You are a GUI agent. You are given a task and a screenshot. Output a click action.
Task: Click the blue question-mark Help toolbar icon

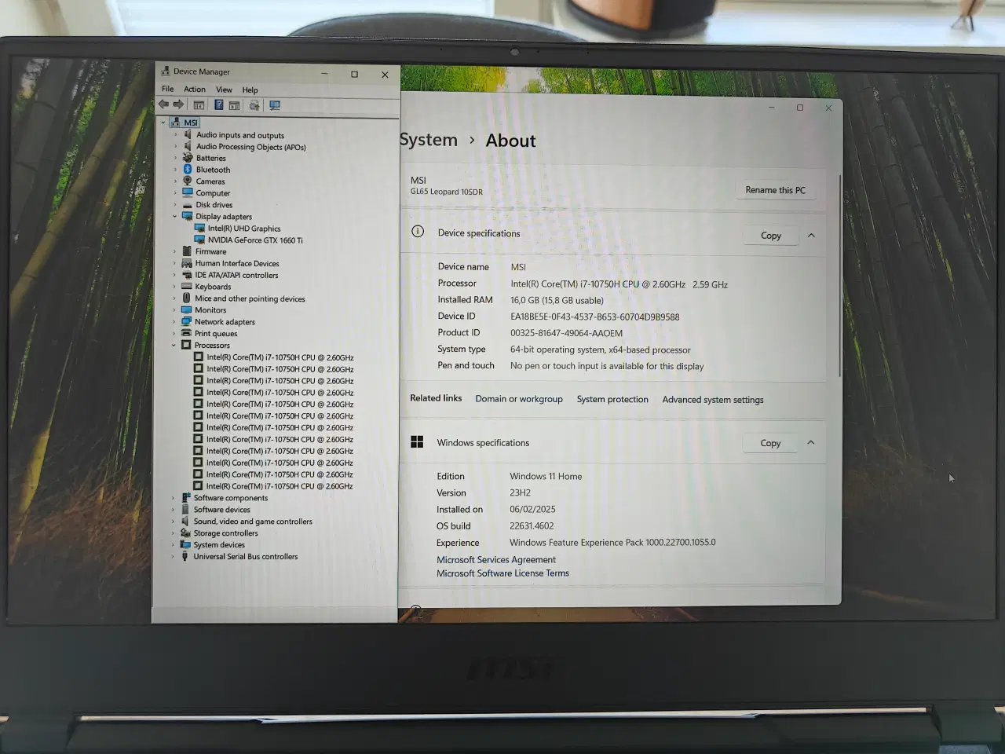pyautogui.click(x=219, y=104)
